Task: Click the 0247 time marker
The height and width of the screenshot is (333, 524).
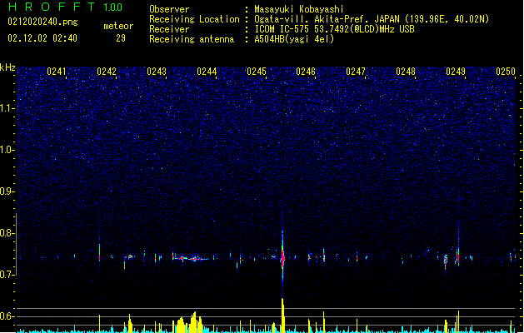Action: click(x=356, y=72)
